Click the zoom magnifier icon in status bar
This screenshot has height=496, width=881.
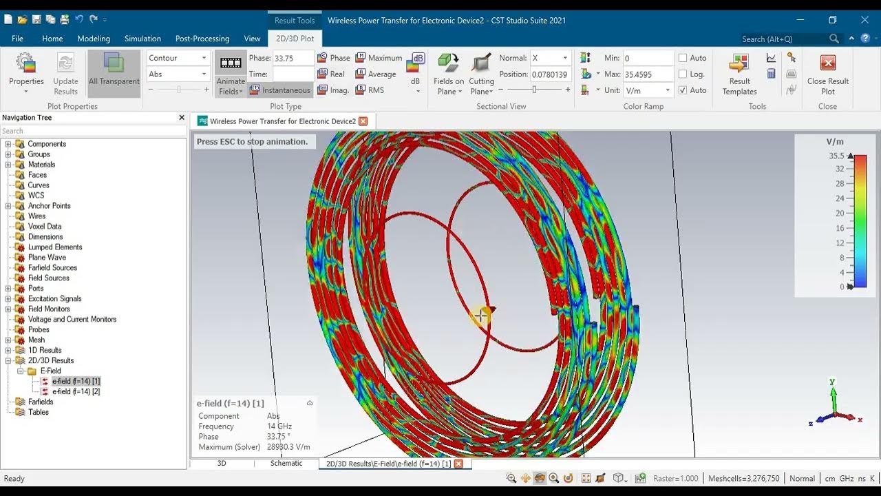pos(511,478)
